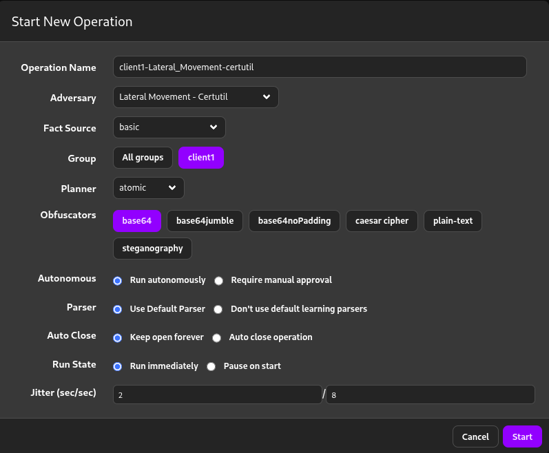The width and height of the screenshot is (549, 453).
Task: Expand the Fact Source dropdown
Action: (169, 127)
